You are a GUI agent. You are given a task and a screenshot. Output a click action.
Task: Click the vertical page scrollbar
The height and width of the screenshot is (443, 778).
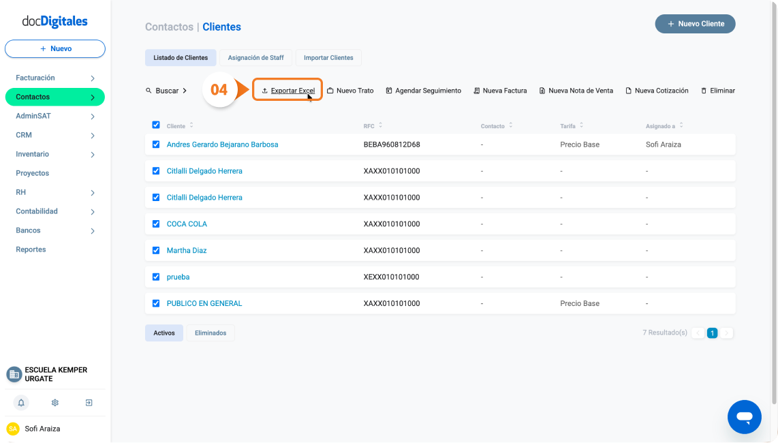(774, 204)
